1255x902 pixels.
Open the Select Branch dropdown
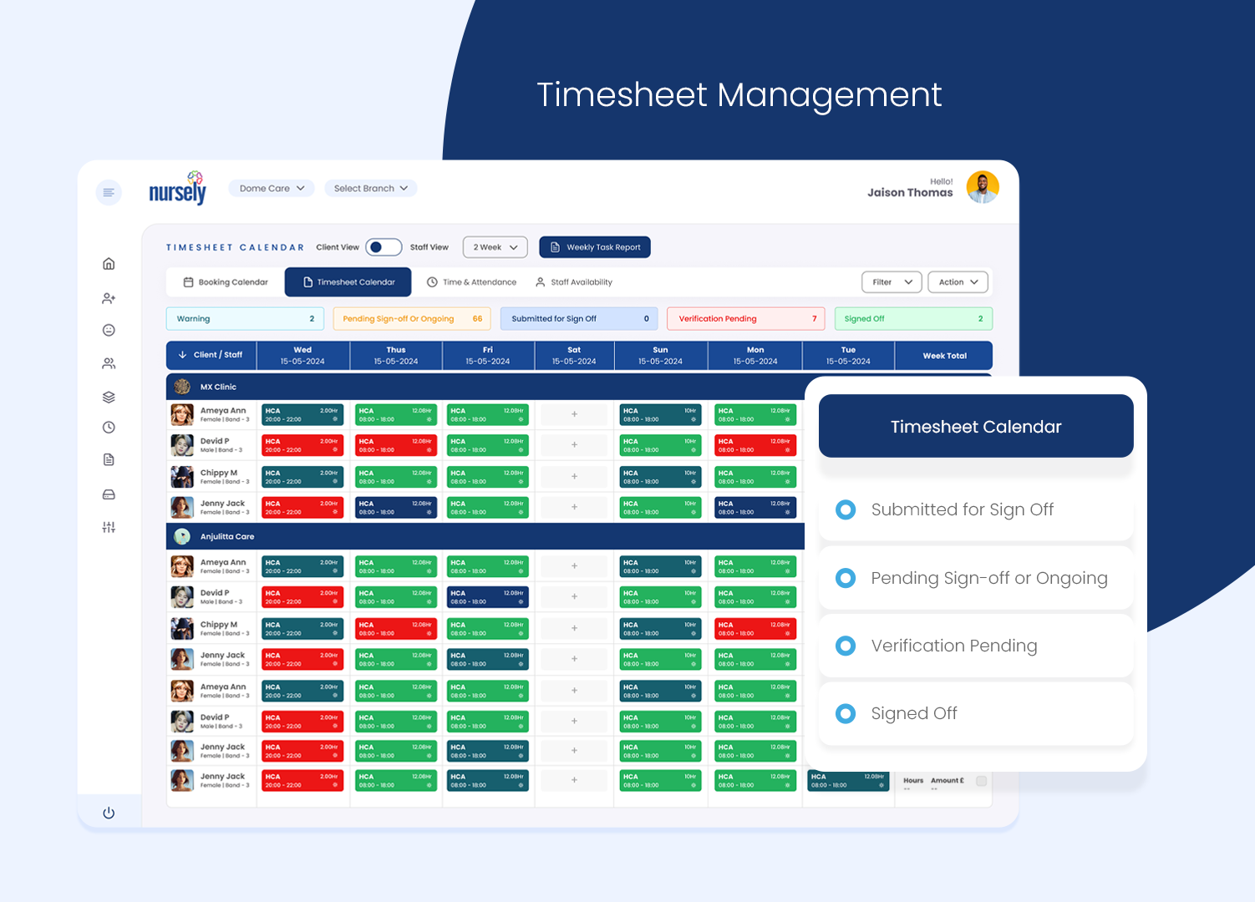click(x=370, y=189)
